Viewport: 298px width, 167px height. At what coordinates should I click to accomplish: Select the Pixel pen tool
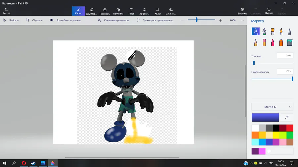click(x=290, y=31)
